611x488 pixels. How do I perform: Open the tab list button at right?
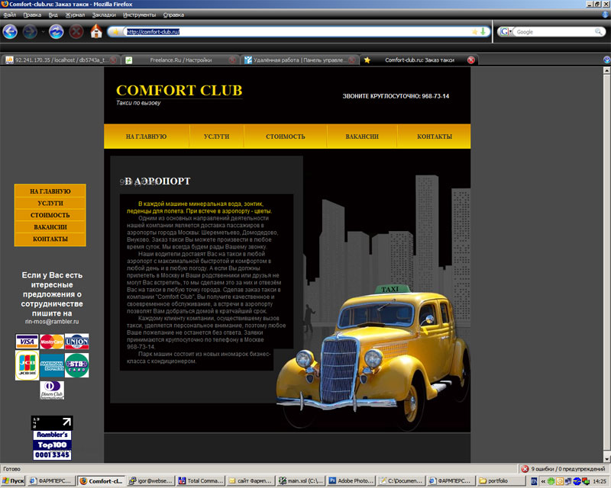tap(606, 59)
